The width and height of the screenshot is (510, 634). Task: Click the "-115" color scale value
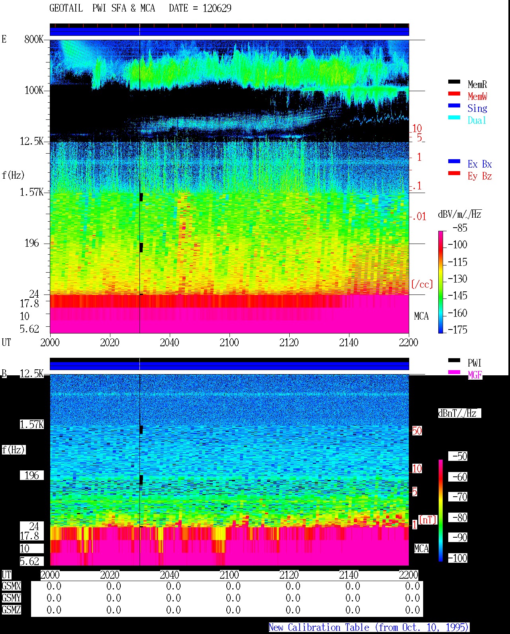click(457, 262)
